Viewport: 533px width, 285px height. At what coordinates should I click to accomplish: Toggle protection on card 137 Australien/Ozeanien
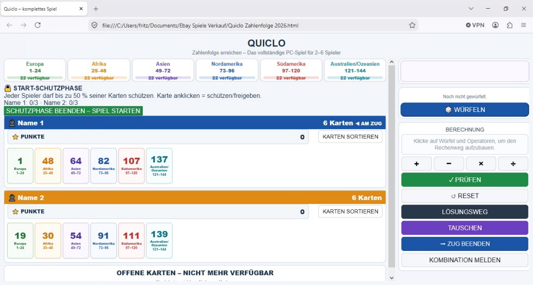point(159,166)
